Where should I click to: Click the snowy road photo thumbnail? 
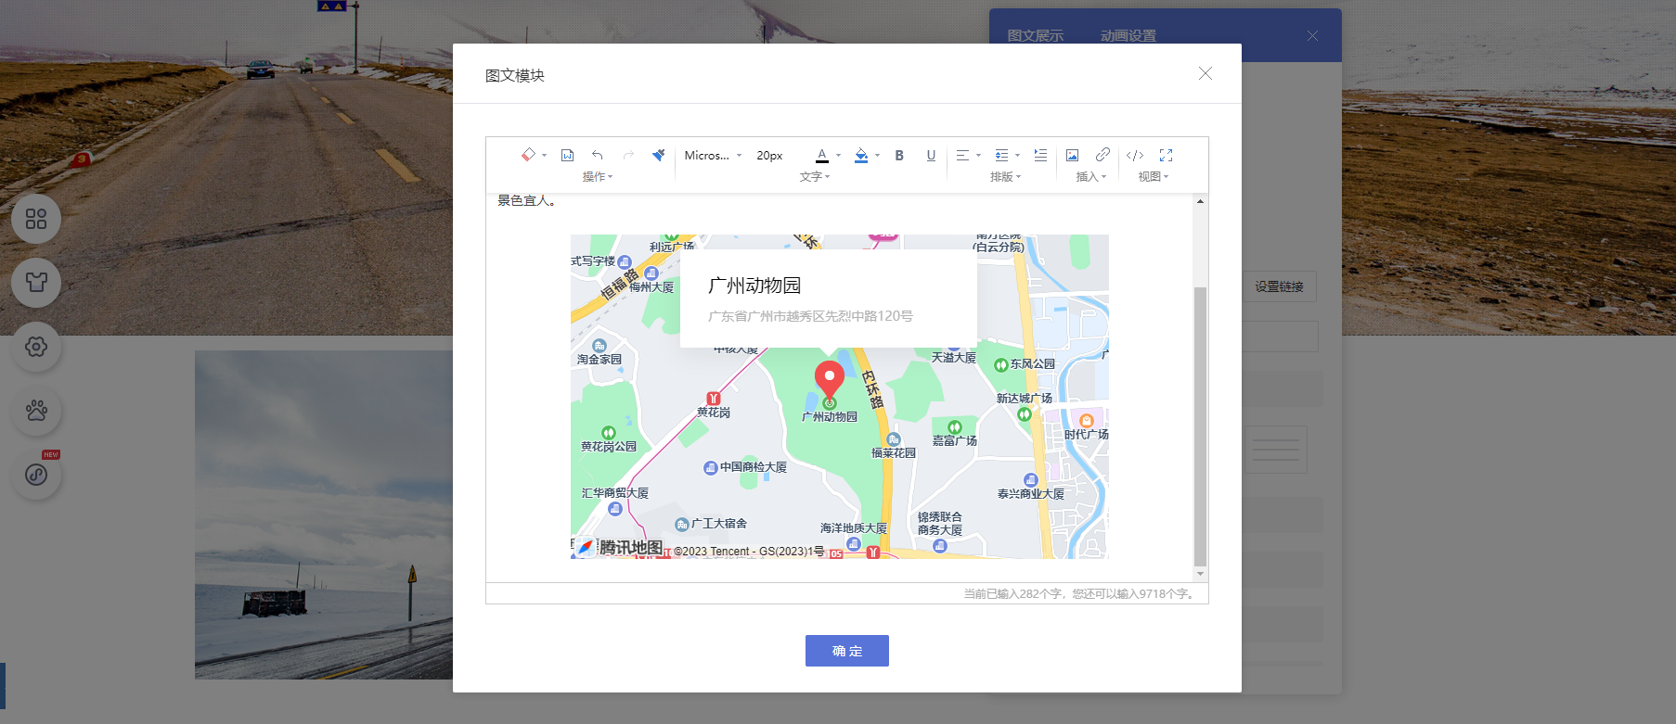(324, 514)
